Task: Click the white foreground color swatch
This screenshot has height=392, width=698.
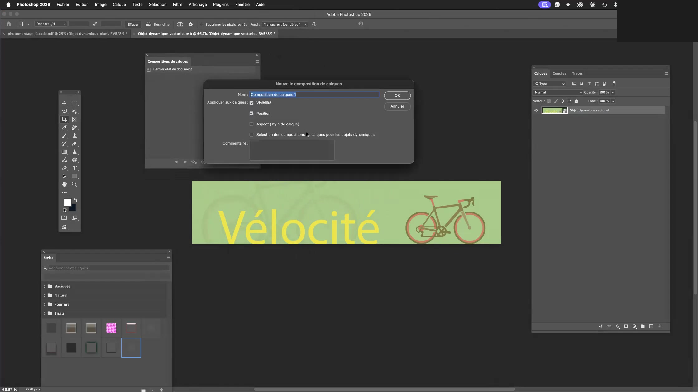Action: tap(67, 202)
